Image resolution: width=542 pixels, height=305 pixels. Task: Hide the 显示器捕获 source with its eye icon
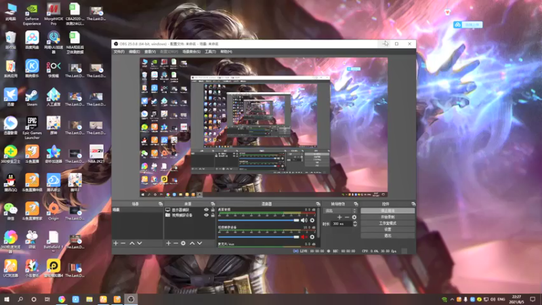click(x=207, y=210)
